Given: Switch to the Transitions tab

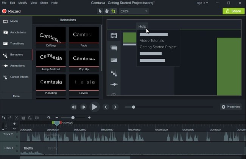Looking at the screenshot, I should point(16,43).
